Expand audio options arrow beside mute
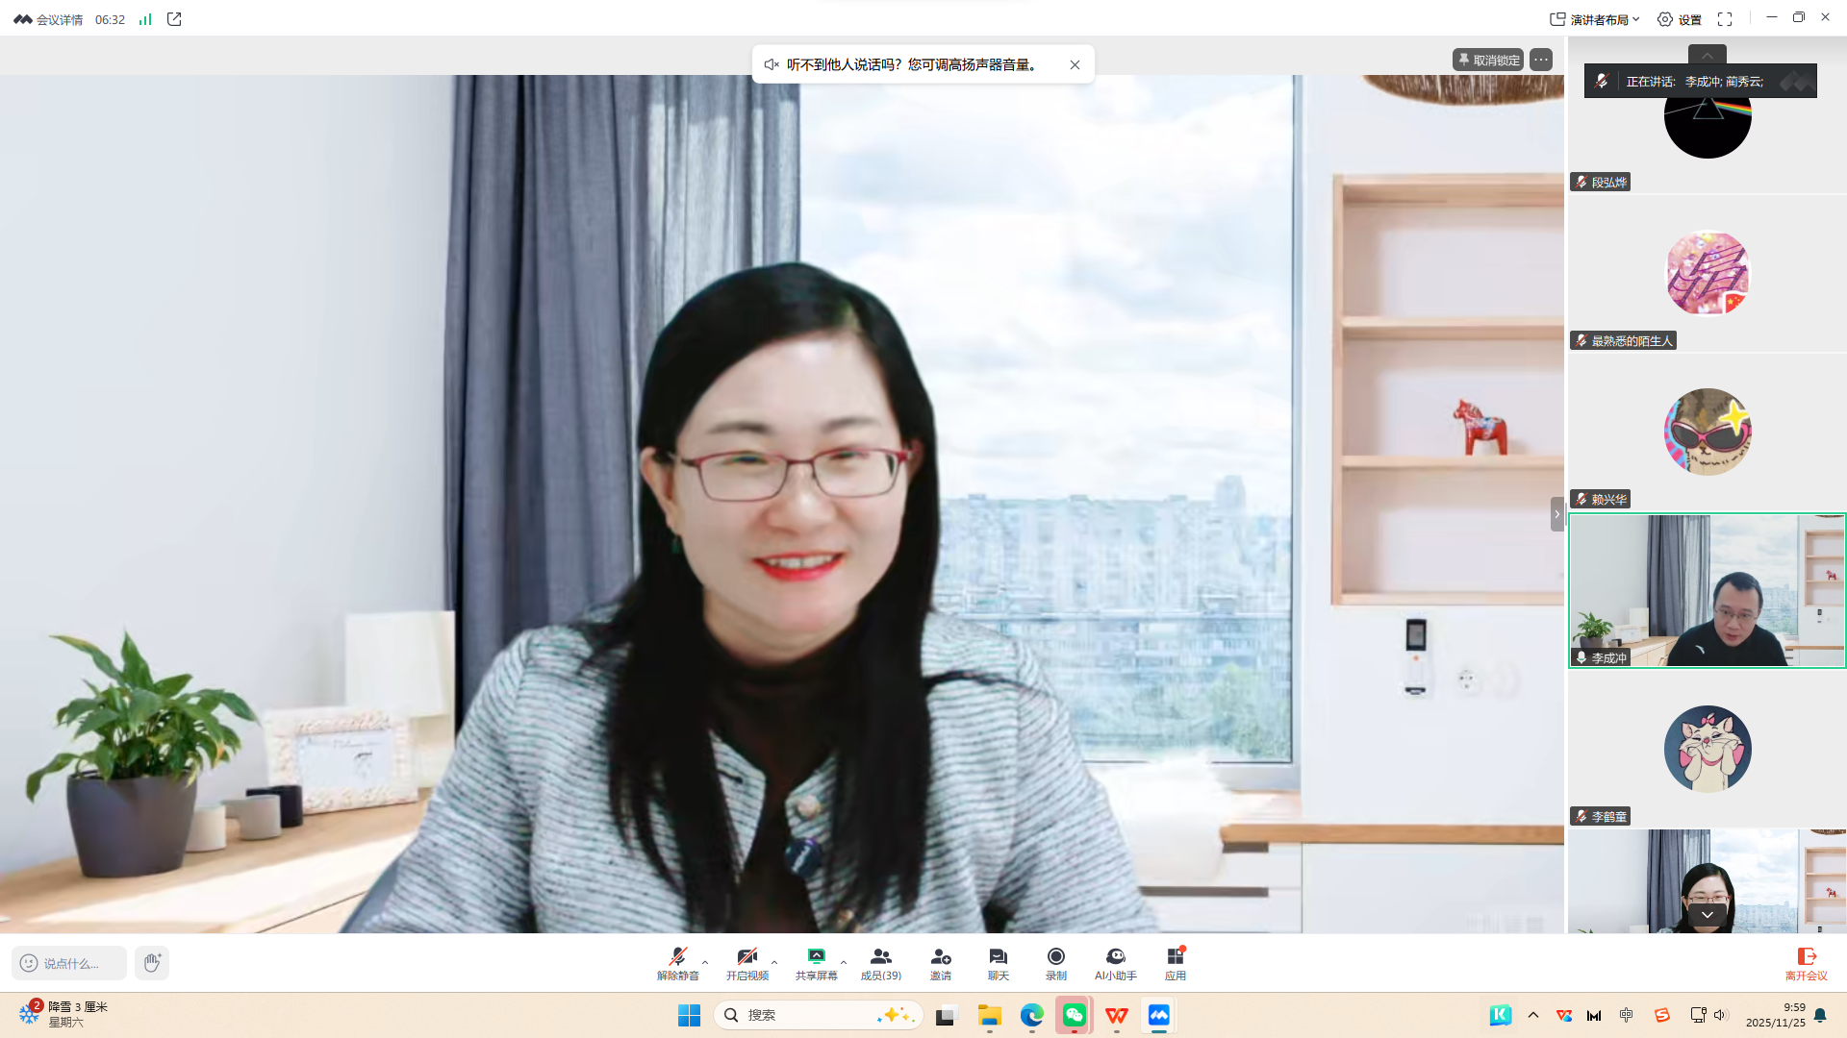Image resolution: width=1847 pixels, height=1038 pixels. coord(705,962)
